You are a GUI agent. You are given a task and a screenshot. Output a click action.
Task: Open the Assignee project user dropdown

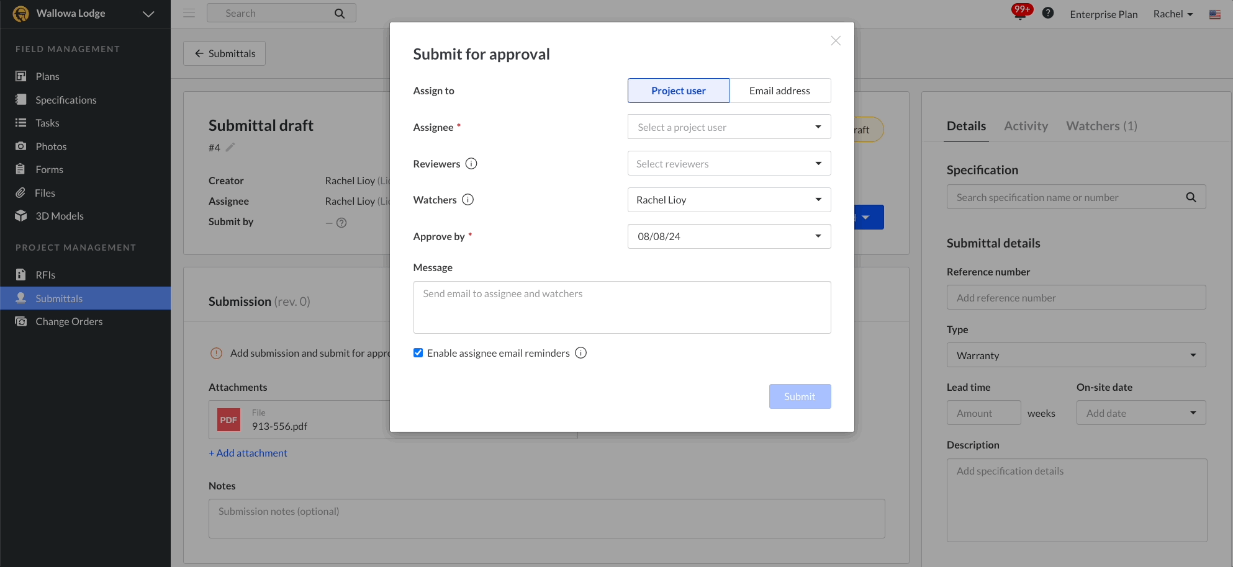pyautogui.click(x=729, y=127)
